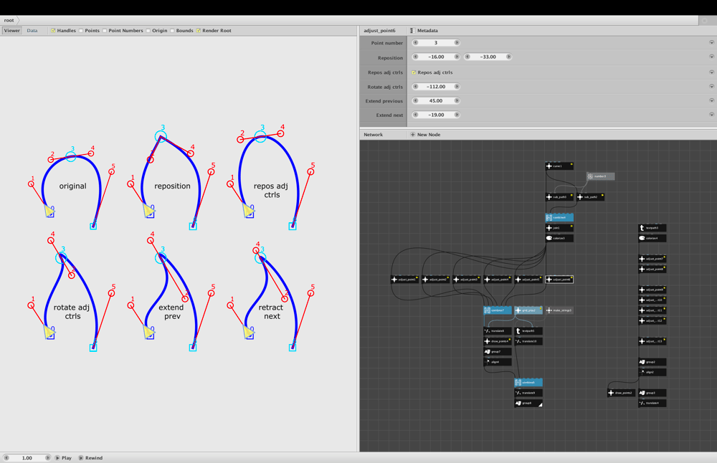Image resolution: width=717 pixels, height=463 pixels.
Task: Open the Extend previous parameter menu arrow
Action: click(x=711, y=100)
